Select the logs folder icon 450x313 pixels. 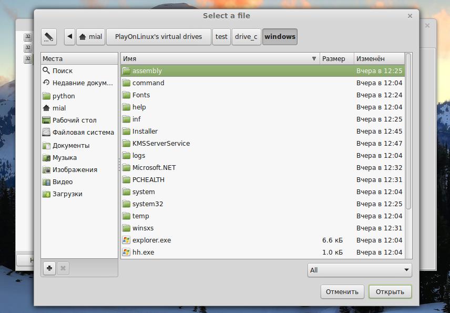click(126, 155)
